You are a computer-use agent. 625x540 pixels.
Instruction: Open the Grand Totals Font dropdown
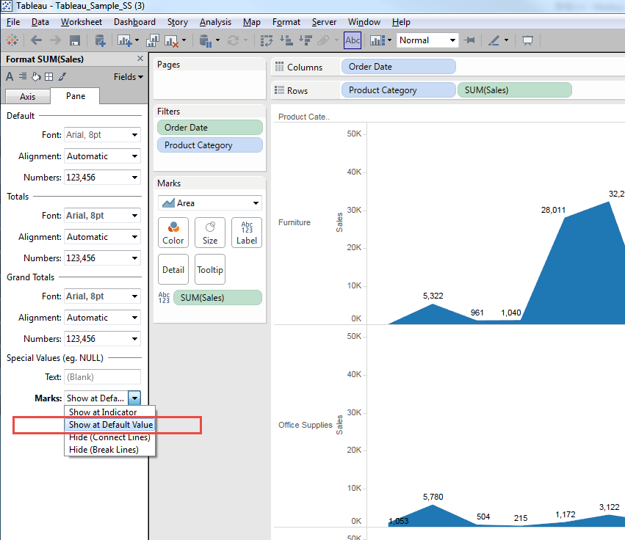click(x=102, y=296)
